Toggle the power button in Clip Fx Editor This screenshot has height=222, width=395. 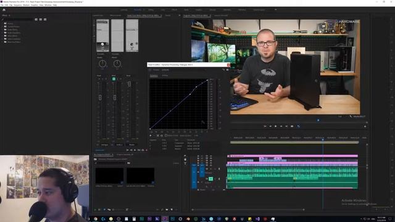click(150, 70)
